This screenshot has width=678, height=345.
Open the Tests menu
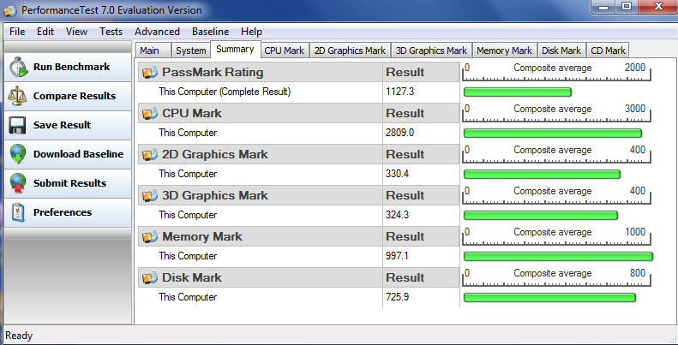[111, 32]
